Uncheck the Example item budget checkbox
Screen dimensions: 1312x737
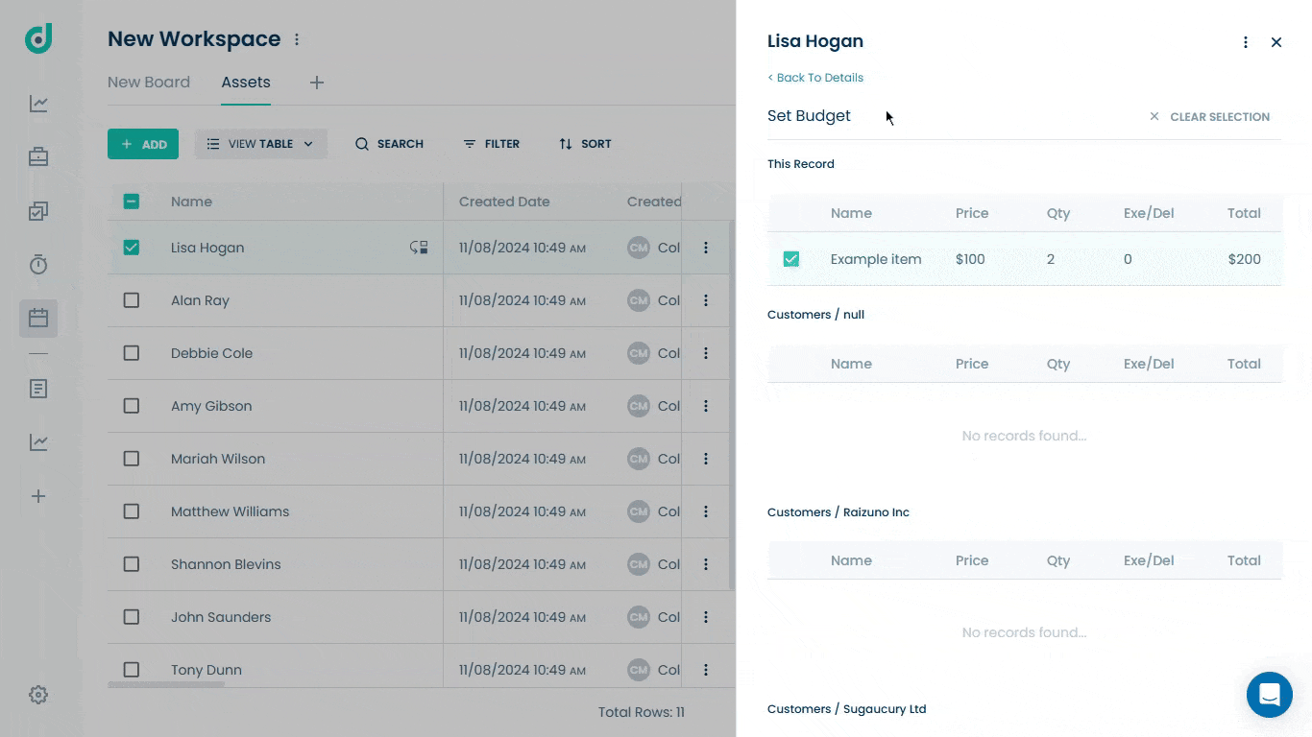click(791, 259)
